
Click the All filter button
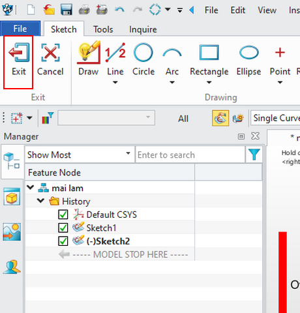pos(183,119)
